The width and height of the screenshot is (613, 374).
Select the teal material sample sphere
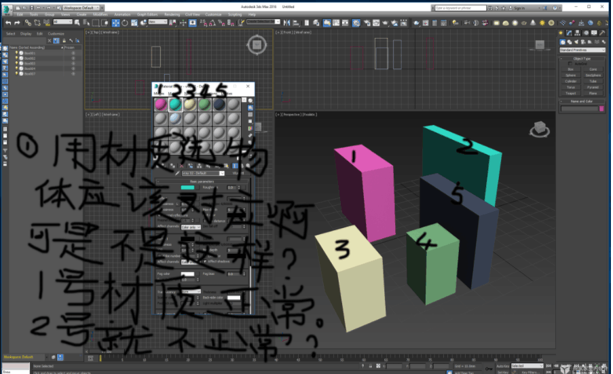pyautogui.click(x=174, y=104)
